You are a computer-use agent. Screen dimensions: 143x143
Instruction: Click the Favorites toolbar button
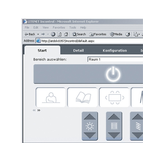click(x=98, y=34)
